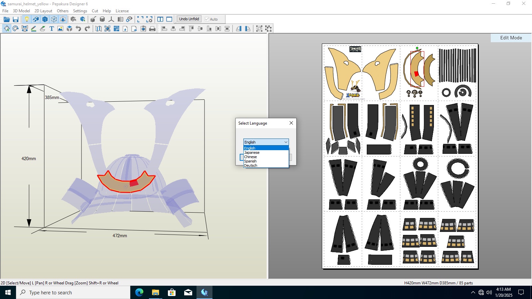Select the Text tool icon

tap(52, 29)
